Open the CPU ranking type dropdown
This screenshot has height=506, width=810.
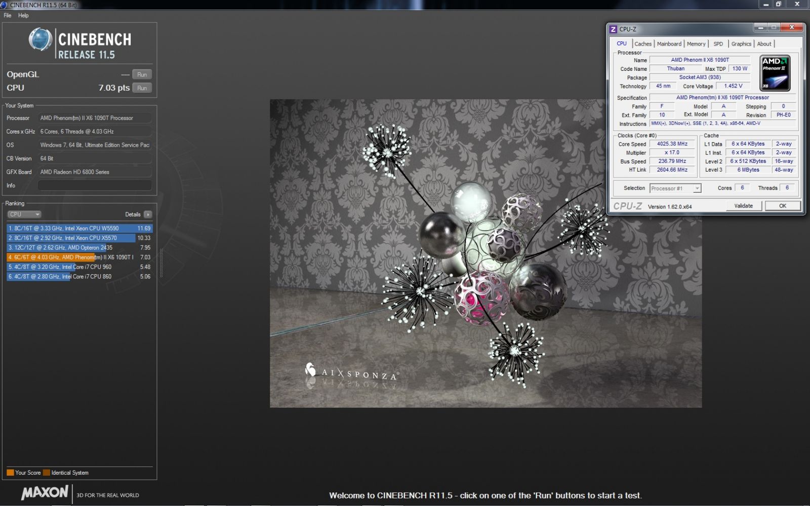(x=24, y=215)
